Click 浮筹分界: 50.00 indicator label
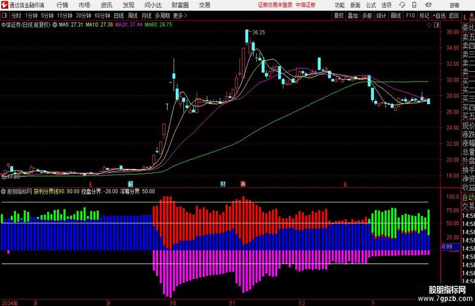Screen dimensions: 475x306 point(137,191)
